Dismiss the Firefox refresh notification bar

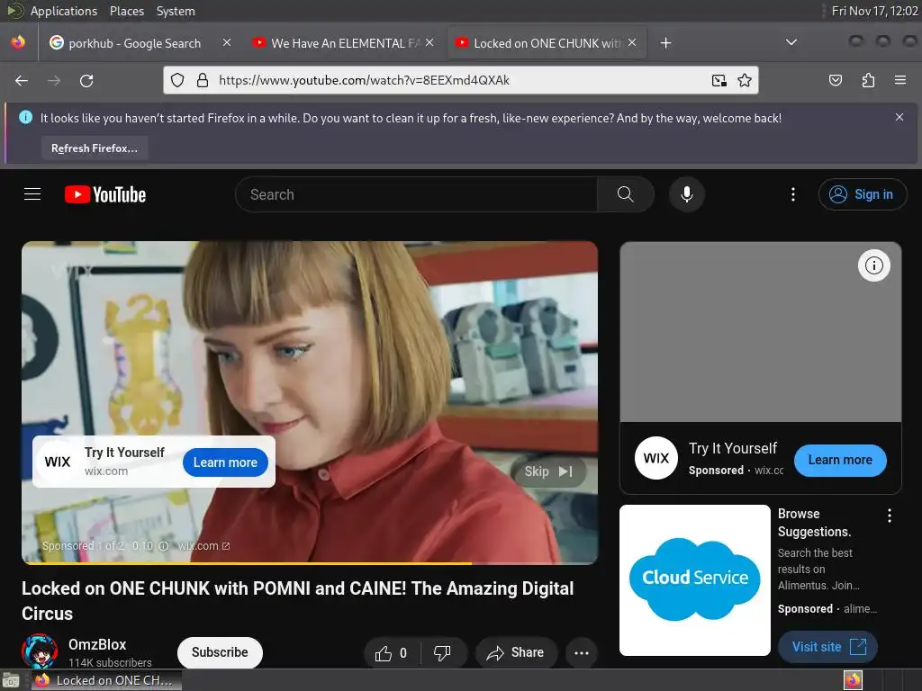tap(899, 117)
